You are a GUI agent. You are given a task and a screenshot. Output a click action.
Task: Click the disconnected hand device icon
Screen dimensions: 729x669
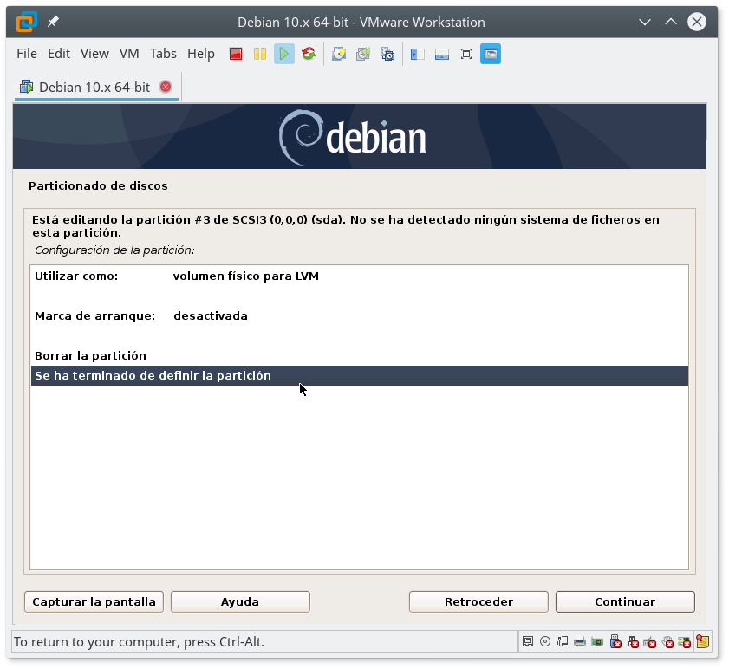[667, 642]
